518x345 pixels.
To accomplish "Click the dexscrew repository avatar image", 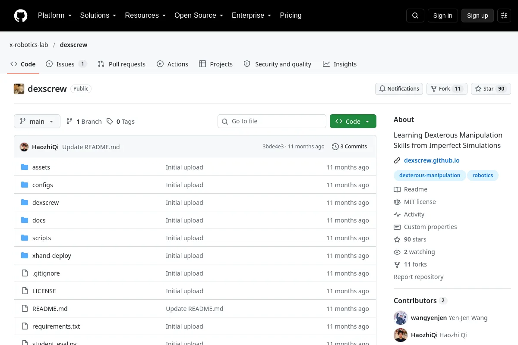I will pyautogui.click(x=19, y=89).
